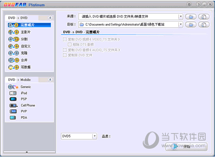Open the 来源 source dropdown
The height and width of the screenshot is (157, 215).
181,16
